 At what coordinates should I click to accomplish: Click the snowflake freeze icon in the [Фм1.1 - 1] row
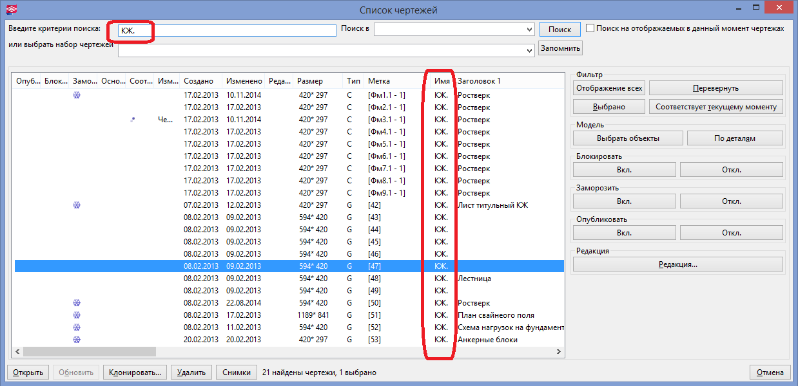pyautogui.click(x=77, y=95)
